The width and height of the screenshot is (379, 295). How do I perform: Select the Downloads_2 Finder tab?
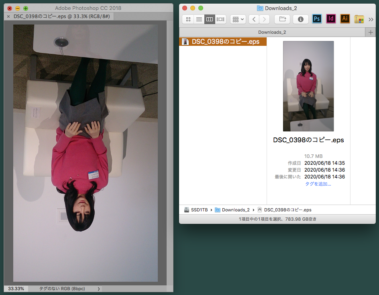(272, 32)
